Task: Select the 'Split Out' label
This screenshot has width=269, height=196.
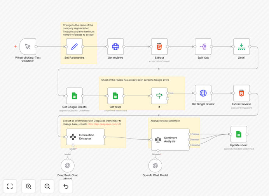Action: (x=203, y=58)
